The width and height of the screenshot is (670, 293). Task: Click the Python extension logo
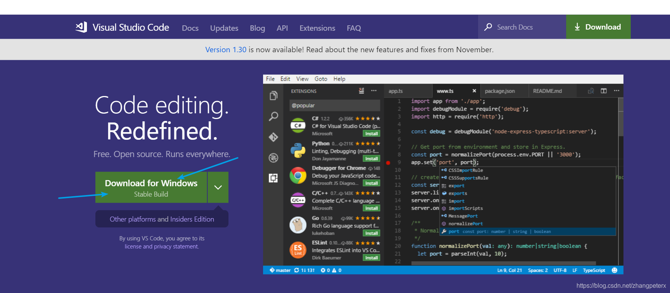pyautogui.click(x=298, y=151)
